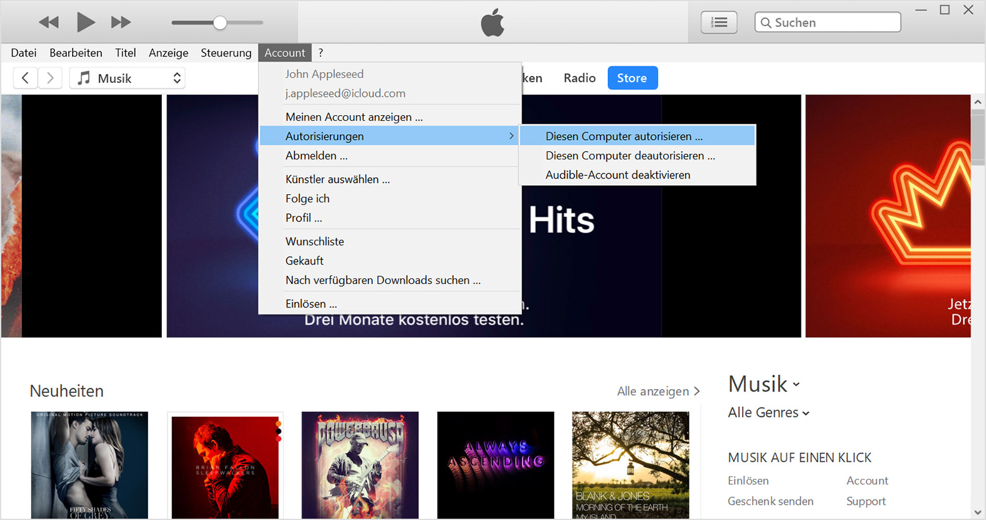This screenshot has width=986, height=520.
Task: Select Audible-Account deaktivieren
Action: (637, 175)
